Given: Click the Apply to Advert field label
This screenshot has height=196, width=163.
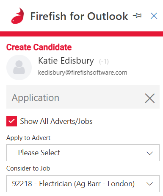Looking at the screenshot, I should pos(28,138).
